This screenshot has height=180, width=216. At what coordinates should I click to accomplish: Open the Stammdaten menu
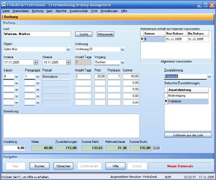(x=21, y=11)
